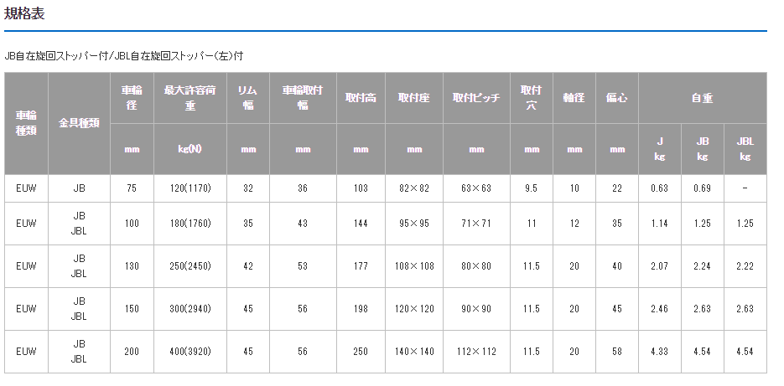
Task: Click the 規格表 section heading
Action: (x=23, y=13)
